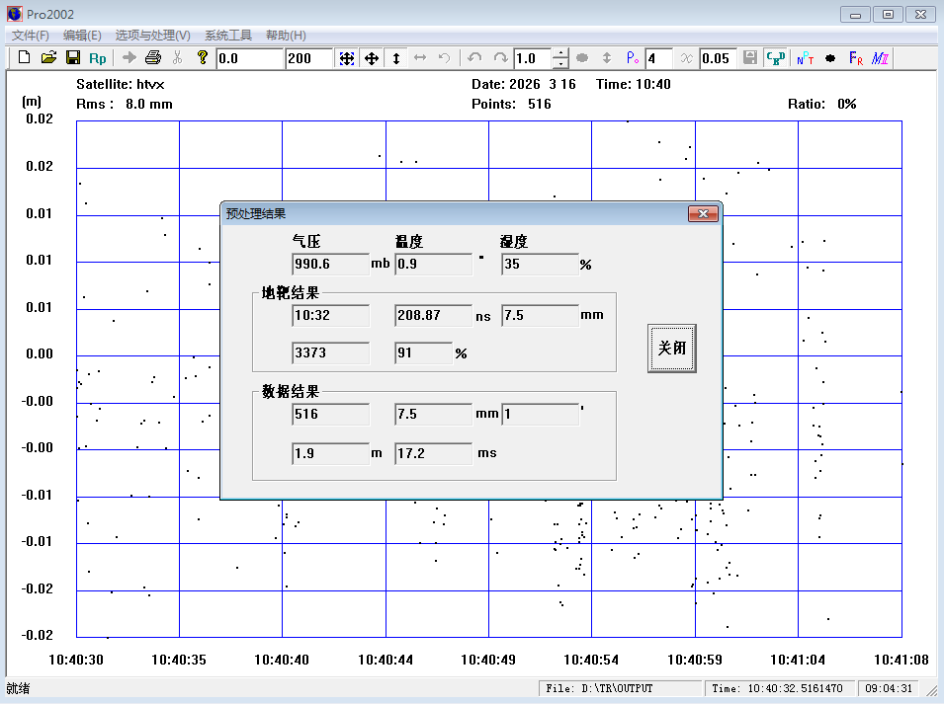Click the 气压 field showing 990.6

[330, 265]
